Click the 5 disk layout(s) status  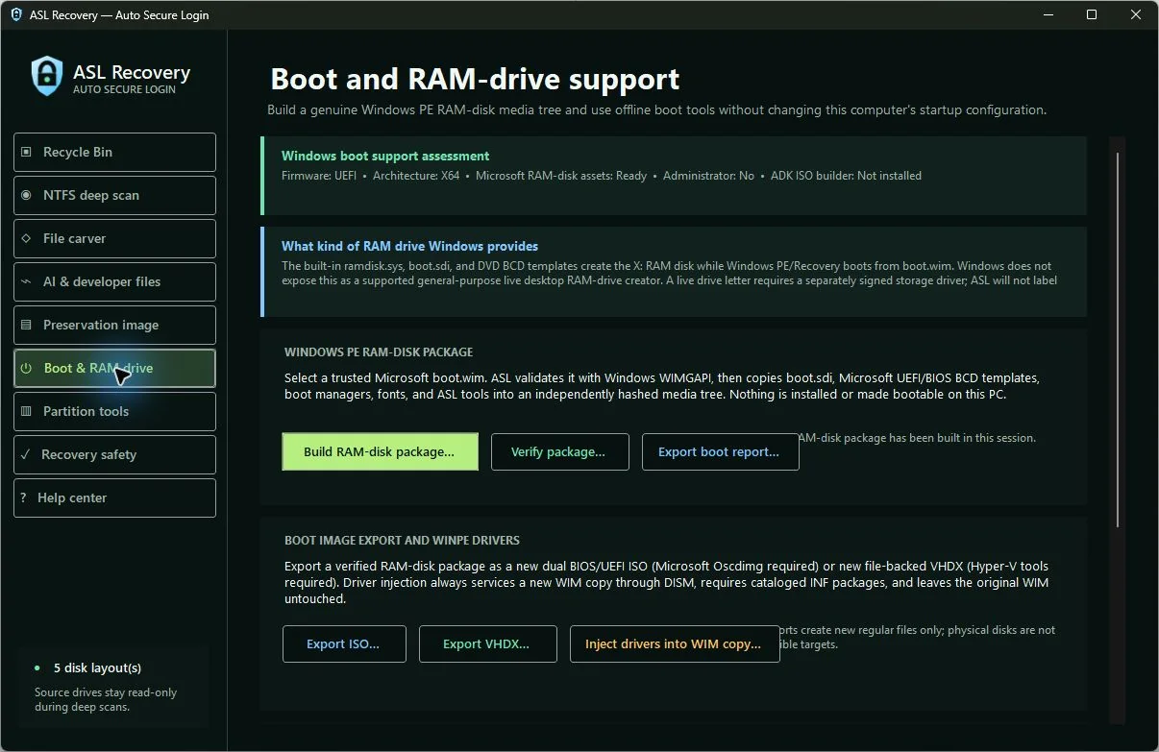[x=97, y=667]
